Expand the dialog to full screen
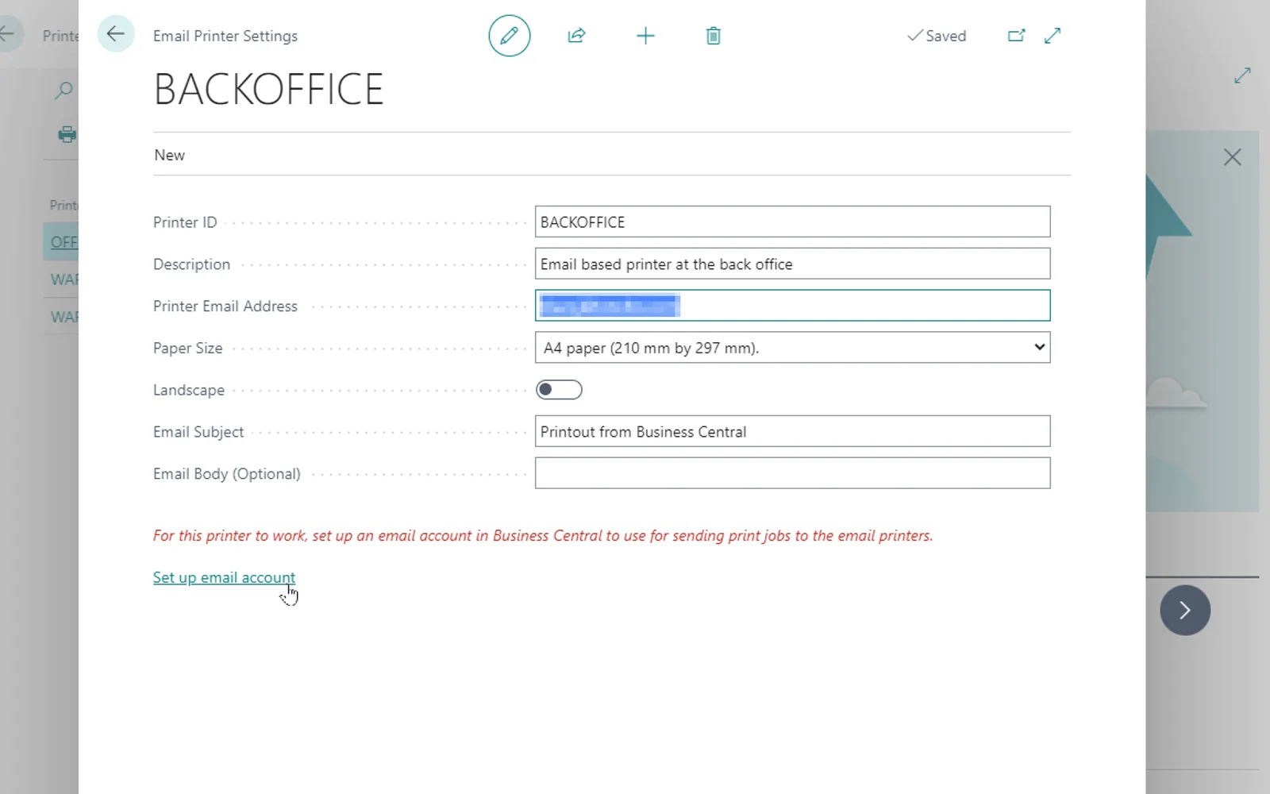 pos(1053,36)
